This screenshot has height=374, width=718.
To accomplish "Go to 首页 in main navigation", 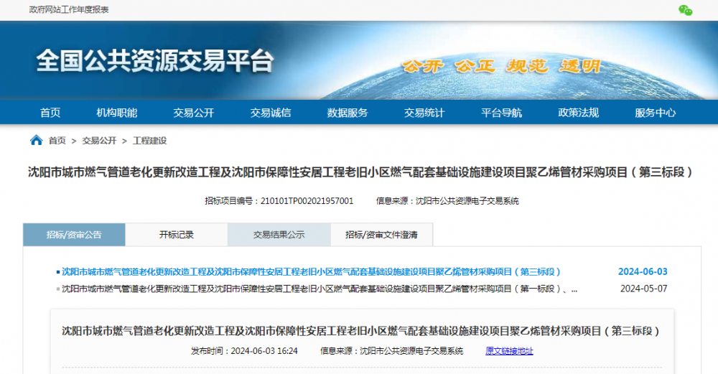I will coord(50,113).
